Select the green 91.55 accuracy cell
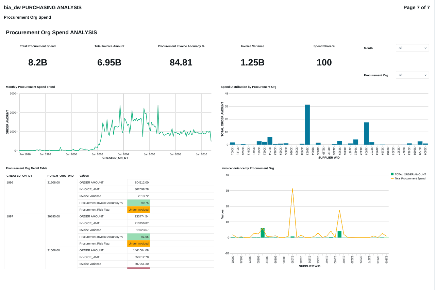 pos(138,237)
